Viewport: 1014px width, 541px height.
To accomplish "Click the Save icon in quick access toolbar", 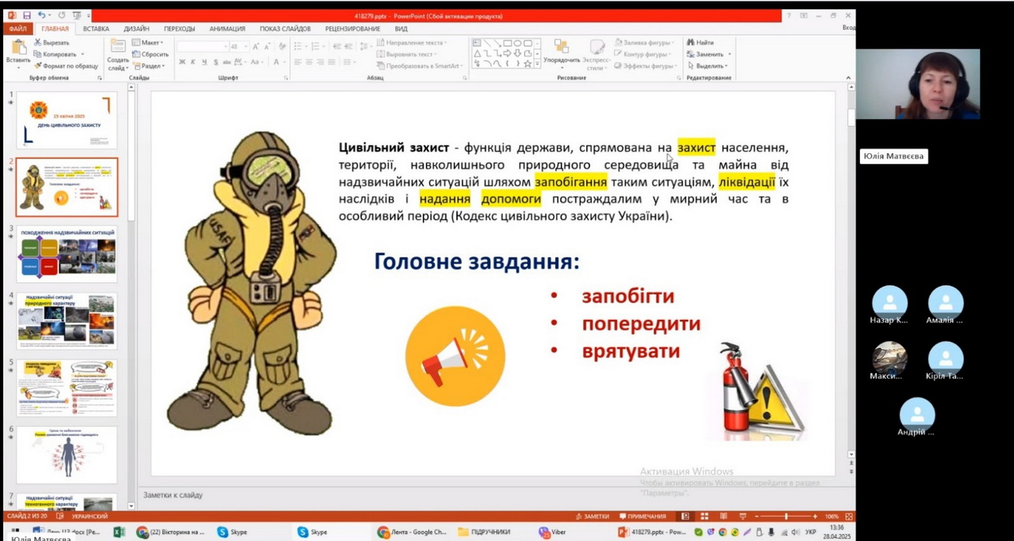I will [27, 15].
